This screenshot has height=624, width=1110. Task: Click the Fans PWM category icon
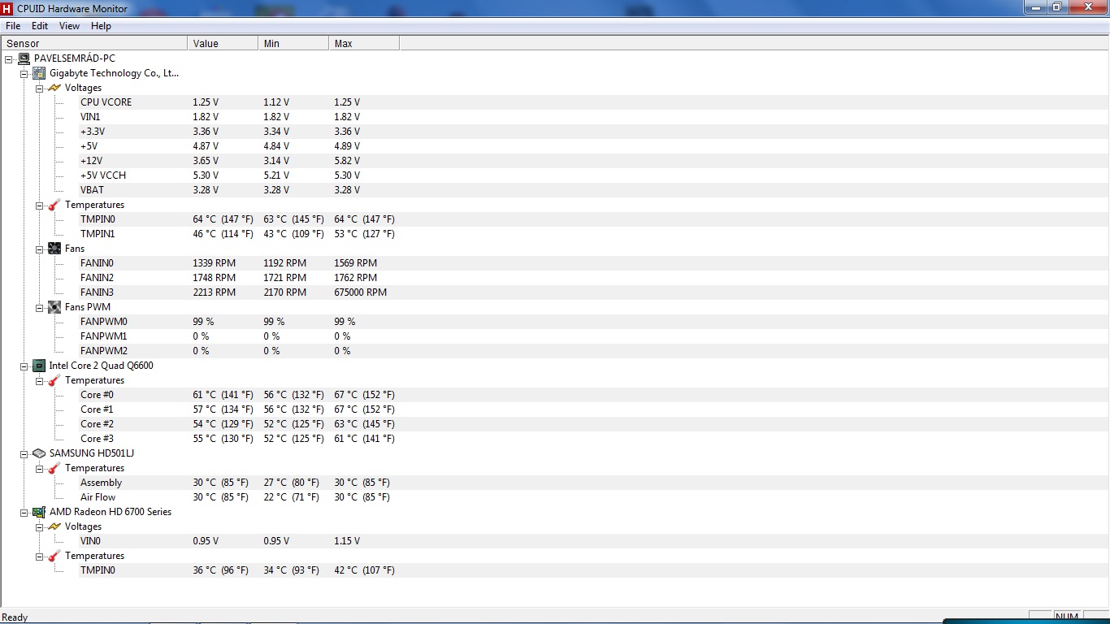click(54, 307)
